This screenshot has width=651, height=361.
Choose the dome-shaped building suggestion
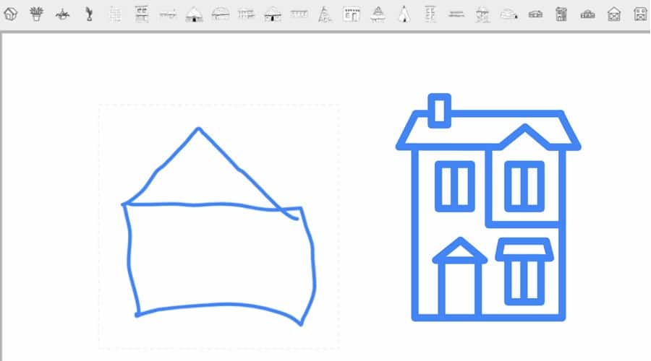[220, 14]
